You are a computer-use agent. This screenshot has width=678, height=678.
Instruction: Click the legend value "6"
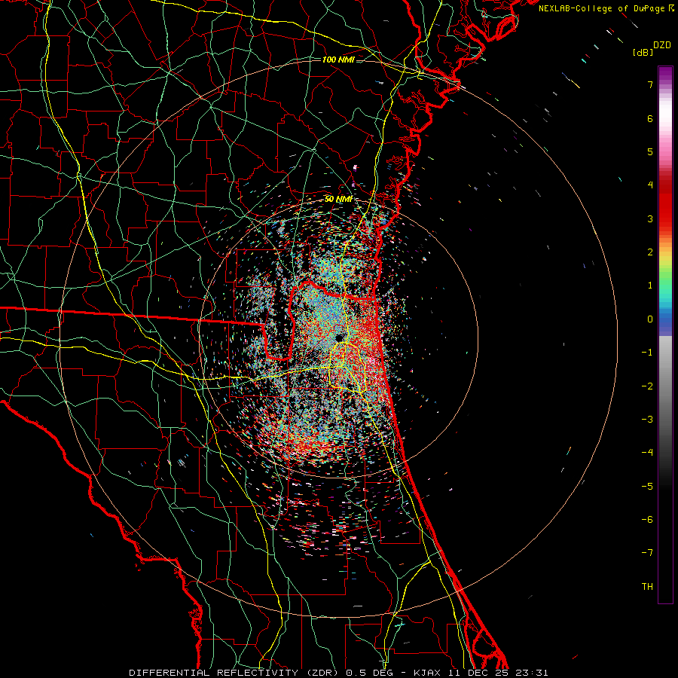[x=650, y=118]
